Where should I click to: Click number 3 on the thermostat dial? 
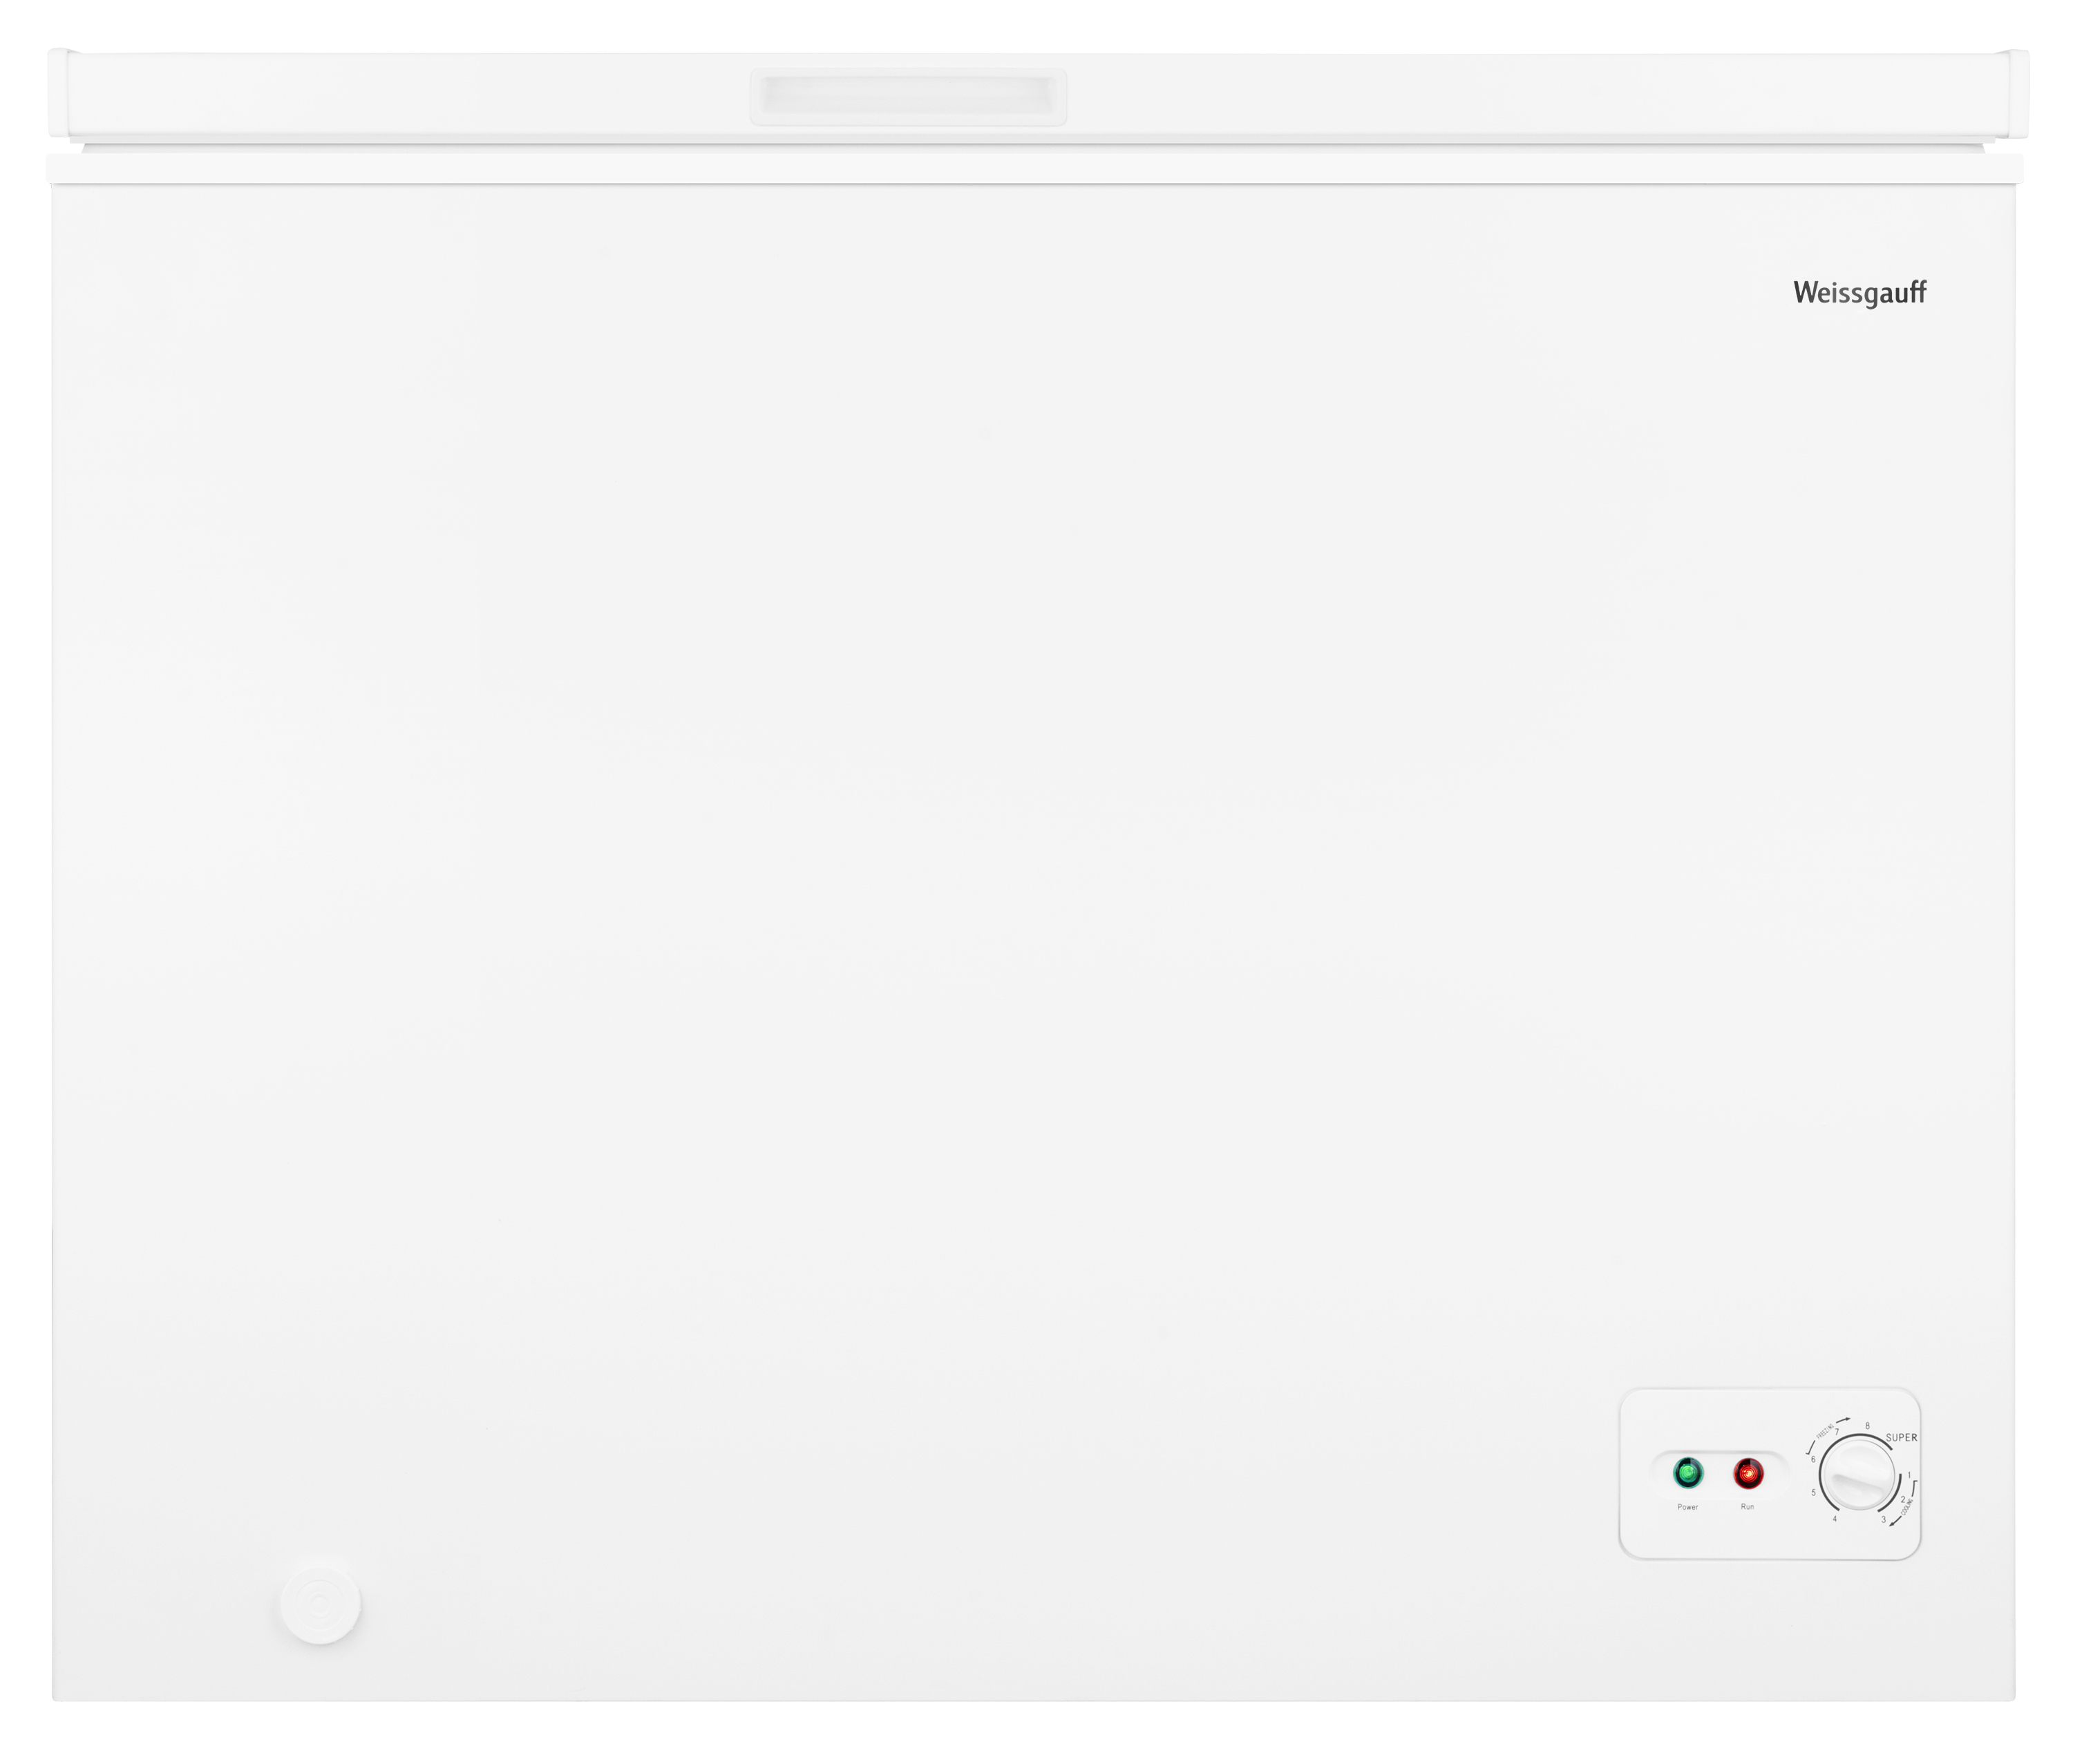coord(1884,1520)
